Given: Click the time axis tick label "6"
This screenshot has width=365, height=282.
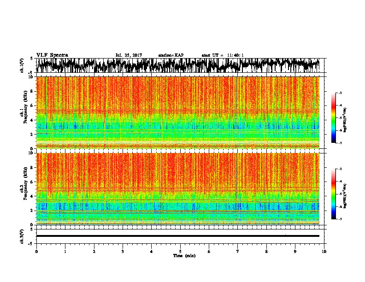Looking at the screenshot, I should point(209,252).
